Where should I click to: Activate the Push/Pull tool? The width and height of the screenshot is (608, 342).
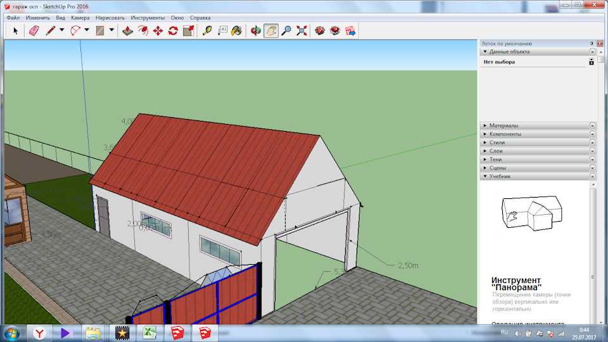127,30
